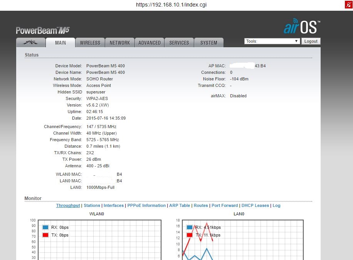Open the Interfaces link
Screen dimensions: 353x260
click(x=113, y=205)
